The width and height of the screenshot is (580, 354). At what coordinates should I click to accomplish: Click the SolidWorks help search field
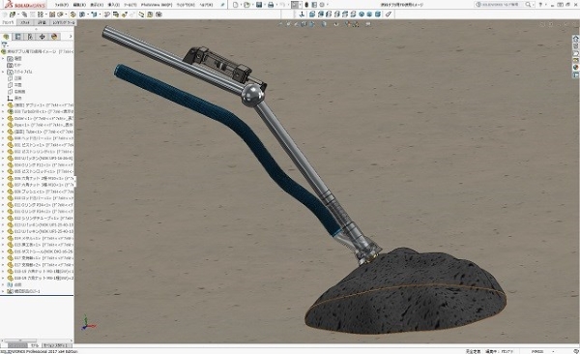[500, 5]
